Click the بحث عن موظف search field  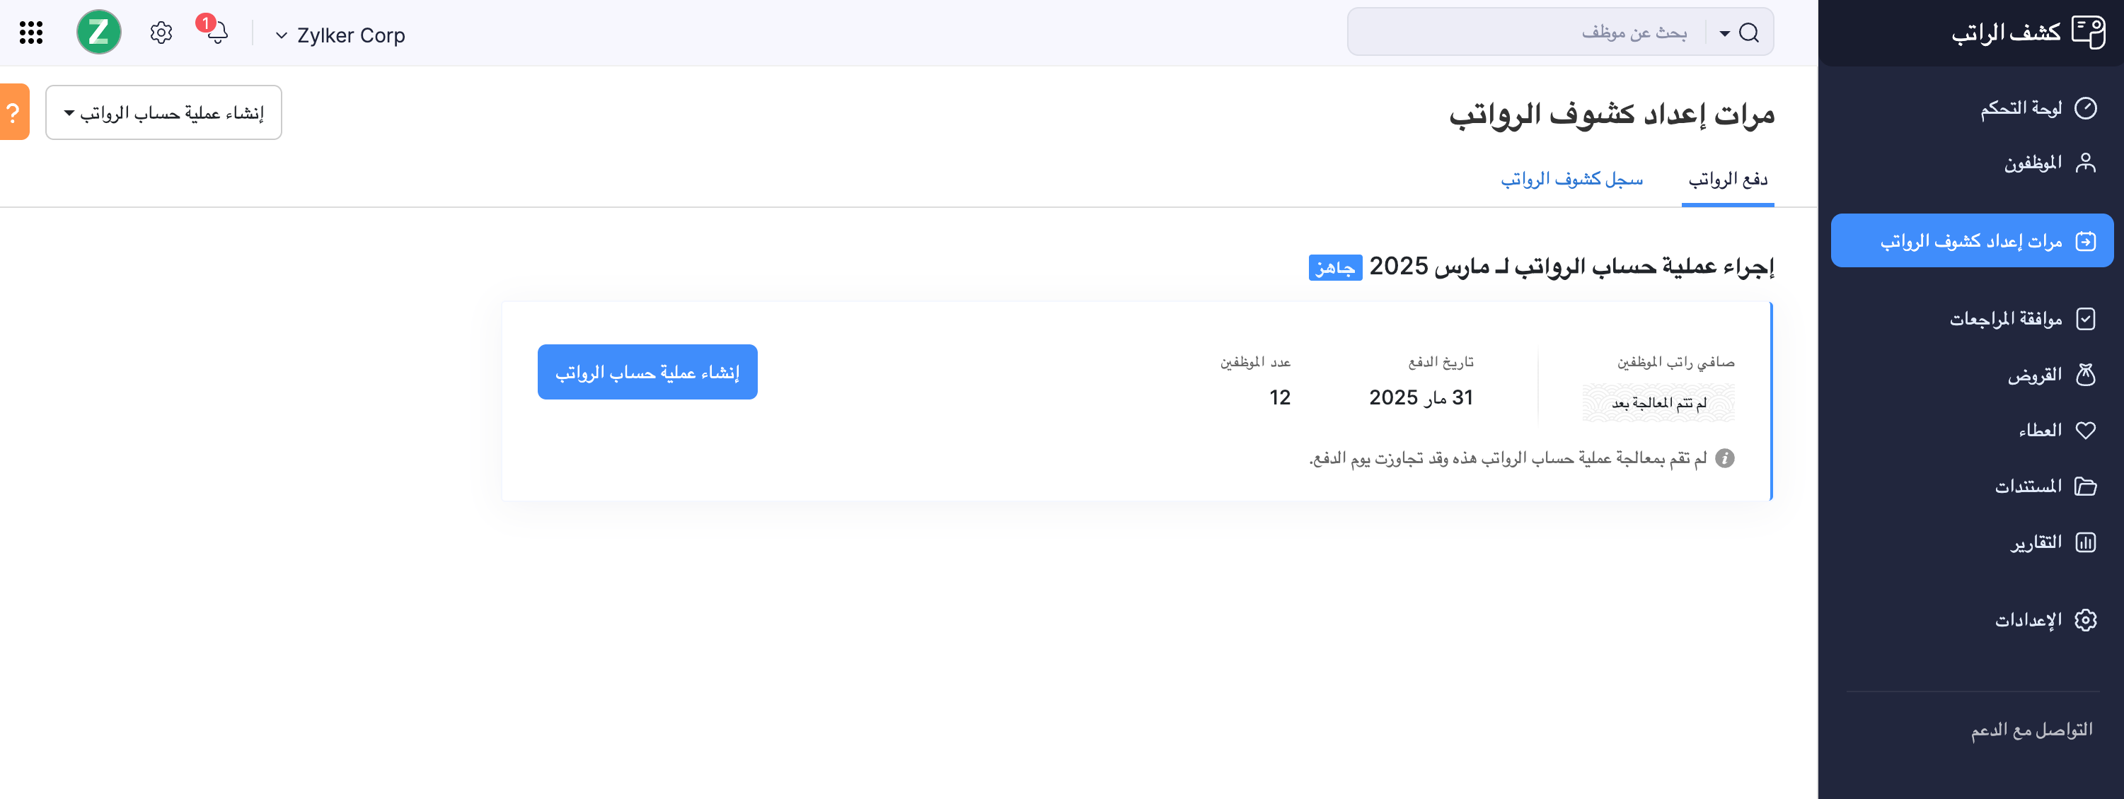click(x=1534, y=33)
